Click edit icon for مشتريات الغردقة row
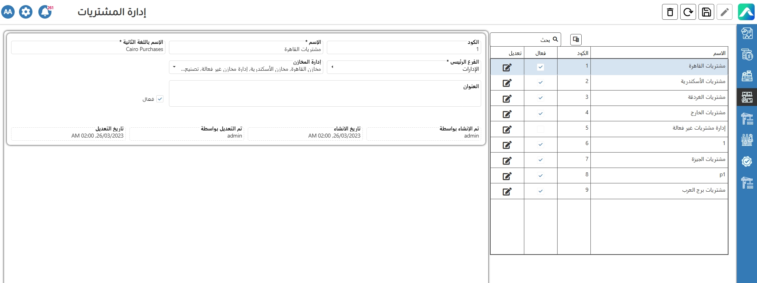Image resolution: width=757 pixels, height=283 pixels. click(x=507, y=98)
